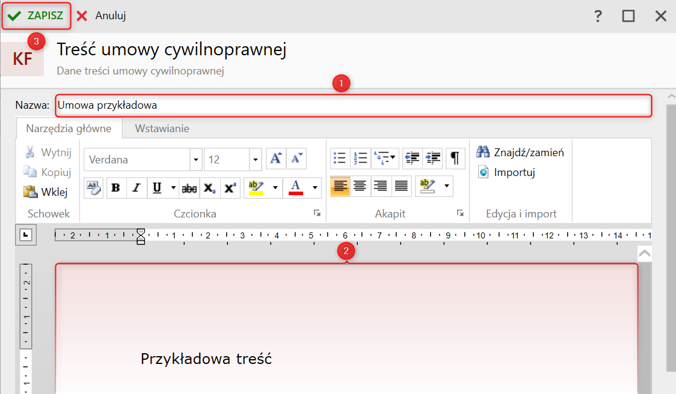676x394 pixels.
Task: Toggle strikethrough formatting
Action: point(189,188)
